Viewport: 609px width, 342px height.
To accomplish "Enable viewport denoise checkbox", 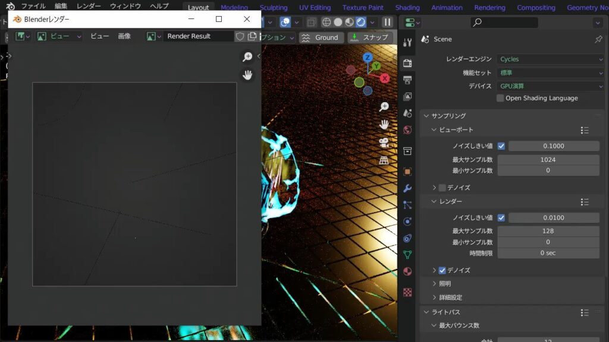I will pyautogui.click(x=442, y=188).
